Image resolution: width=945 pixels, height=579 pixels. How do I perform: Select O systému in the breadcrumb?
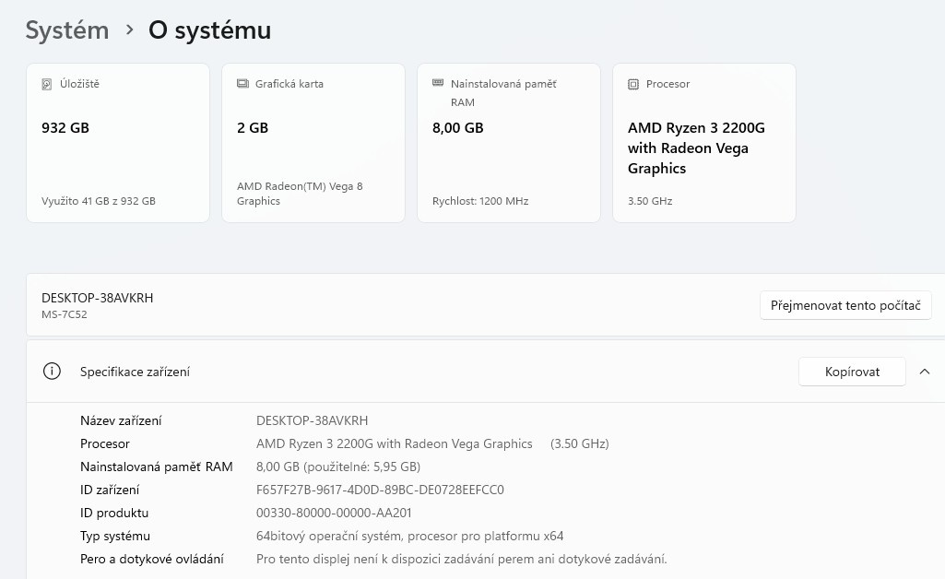[x=209, y=30]
